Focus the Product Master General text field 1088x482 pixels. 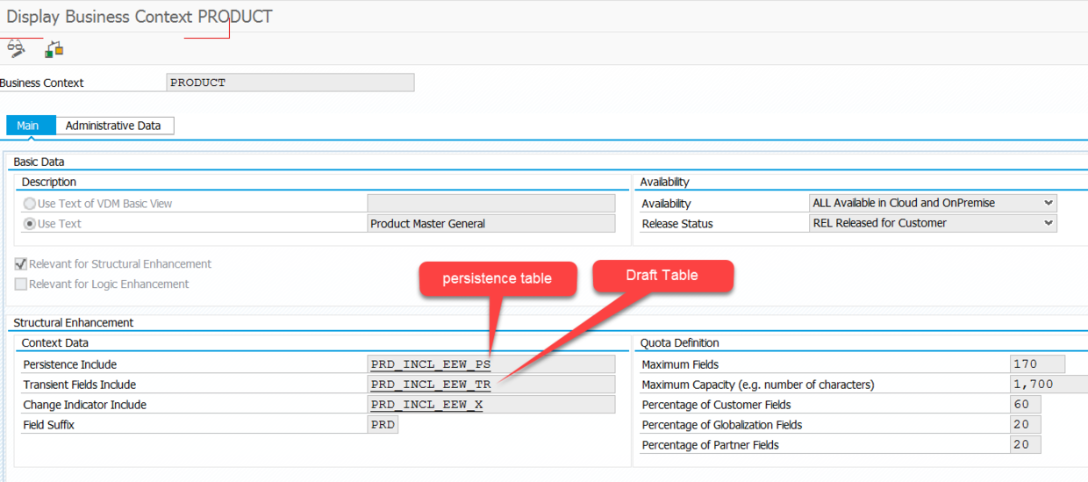[491, 224]
